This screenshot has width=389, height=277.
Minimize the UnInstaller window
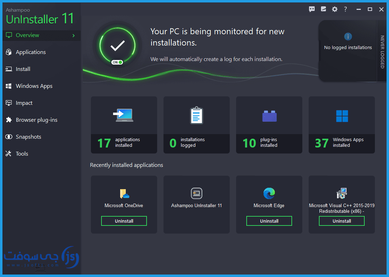[x=358, y=9]
